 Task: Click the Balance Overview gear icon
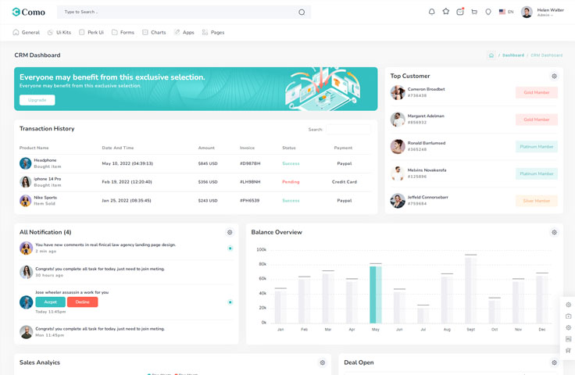tap(554, 233)
